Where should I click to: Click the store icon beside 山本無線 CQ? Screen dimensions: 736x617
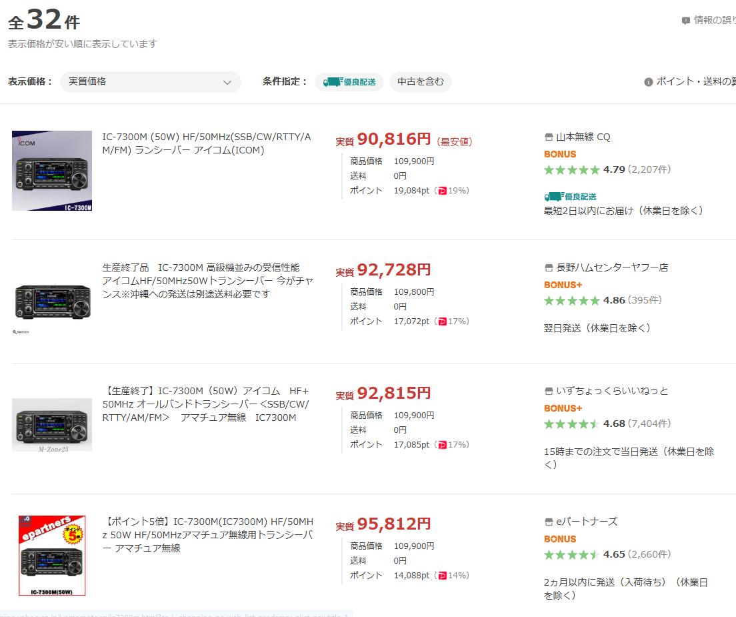click(549, 137)
